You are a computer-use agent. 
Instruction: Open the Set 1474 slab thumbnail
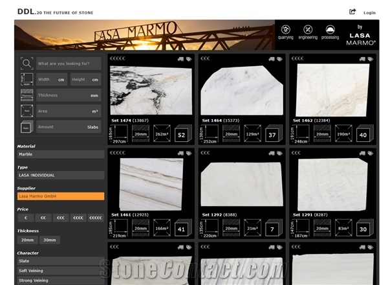tap(151, 91)
